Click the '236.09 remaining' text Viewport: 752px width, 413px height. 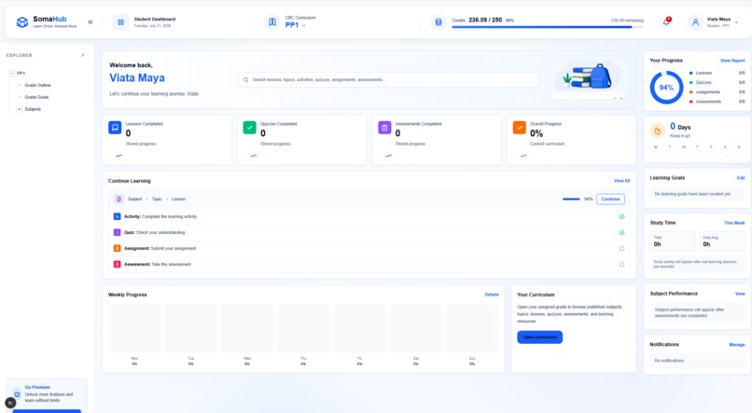pyautogui.click(x=627, y=21)
